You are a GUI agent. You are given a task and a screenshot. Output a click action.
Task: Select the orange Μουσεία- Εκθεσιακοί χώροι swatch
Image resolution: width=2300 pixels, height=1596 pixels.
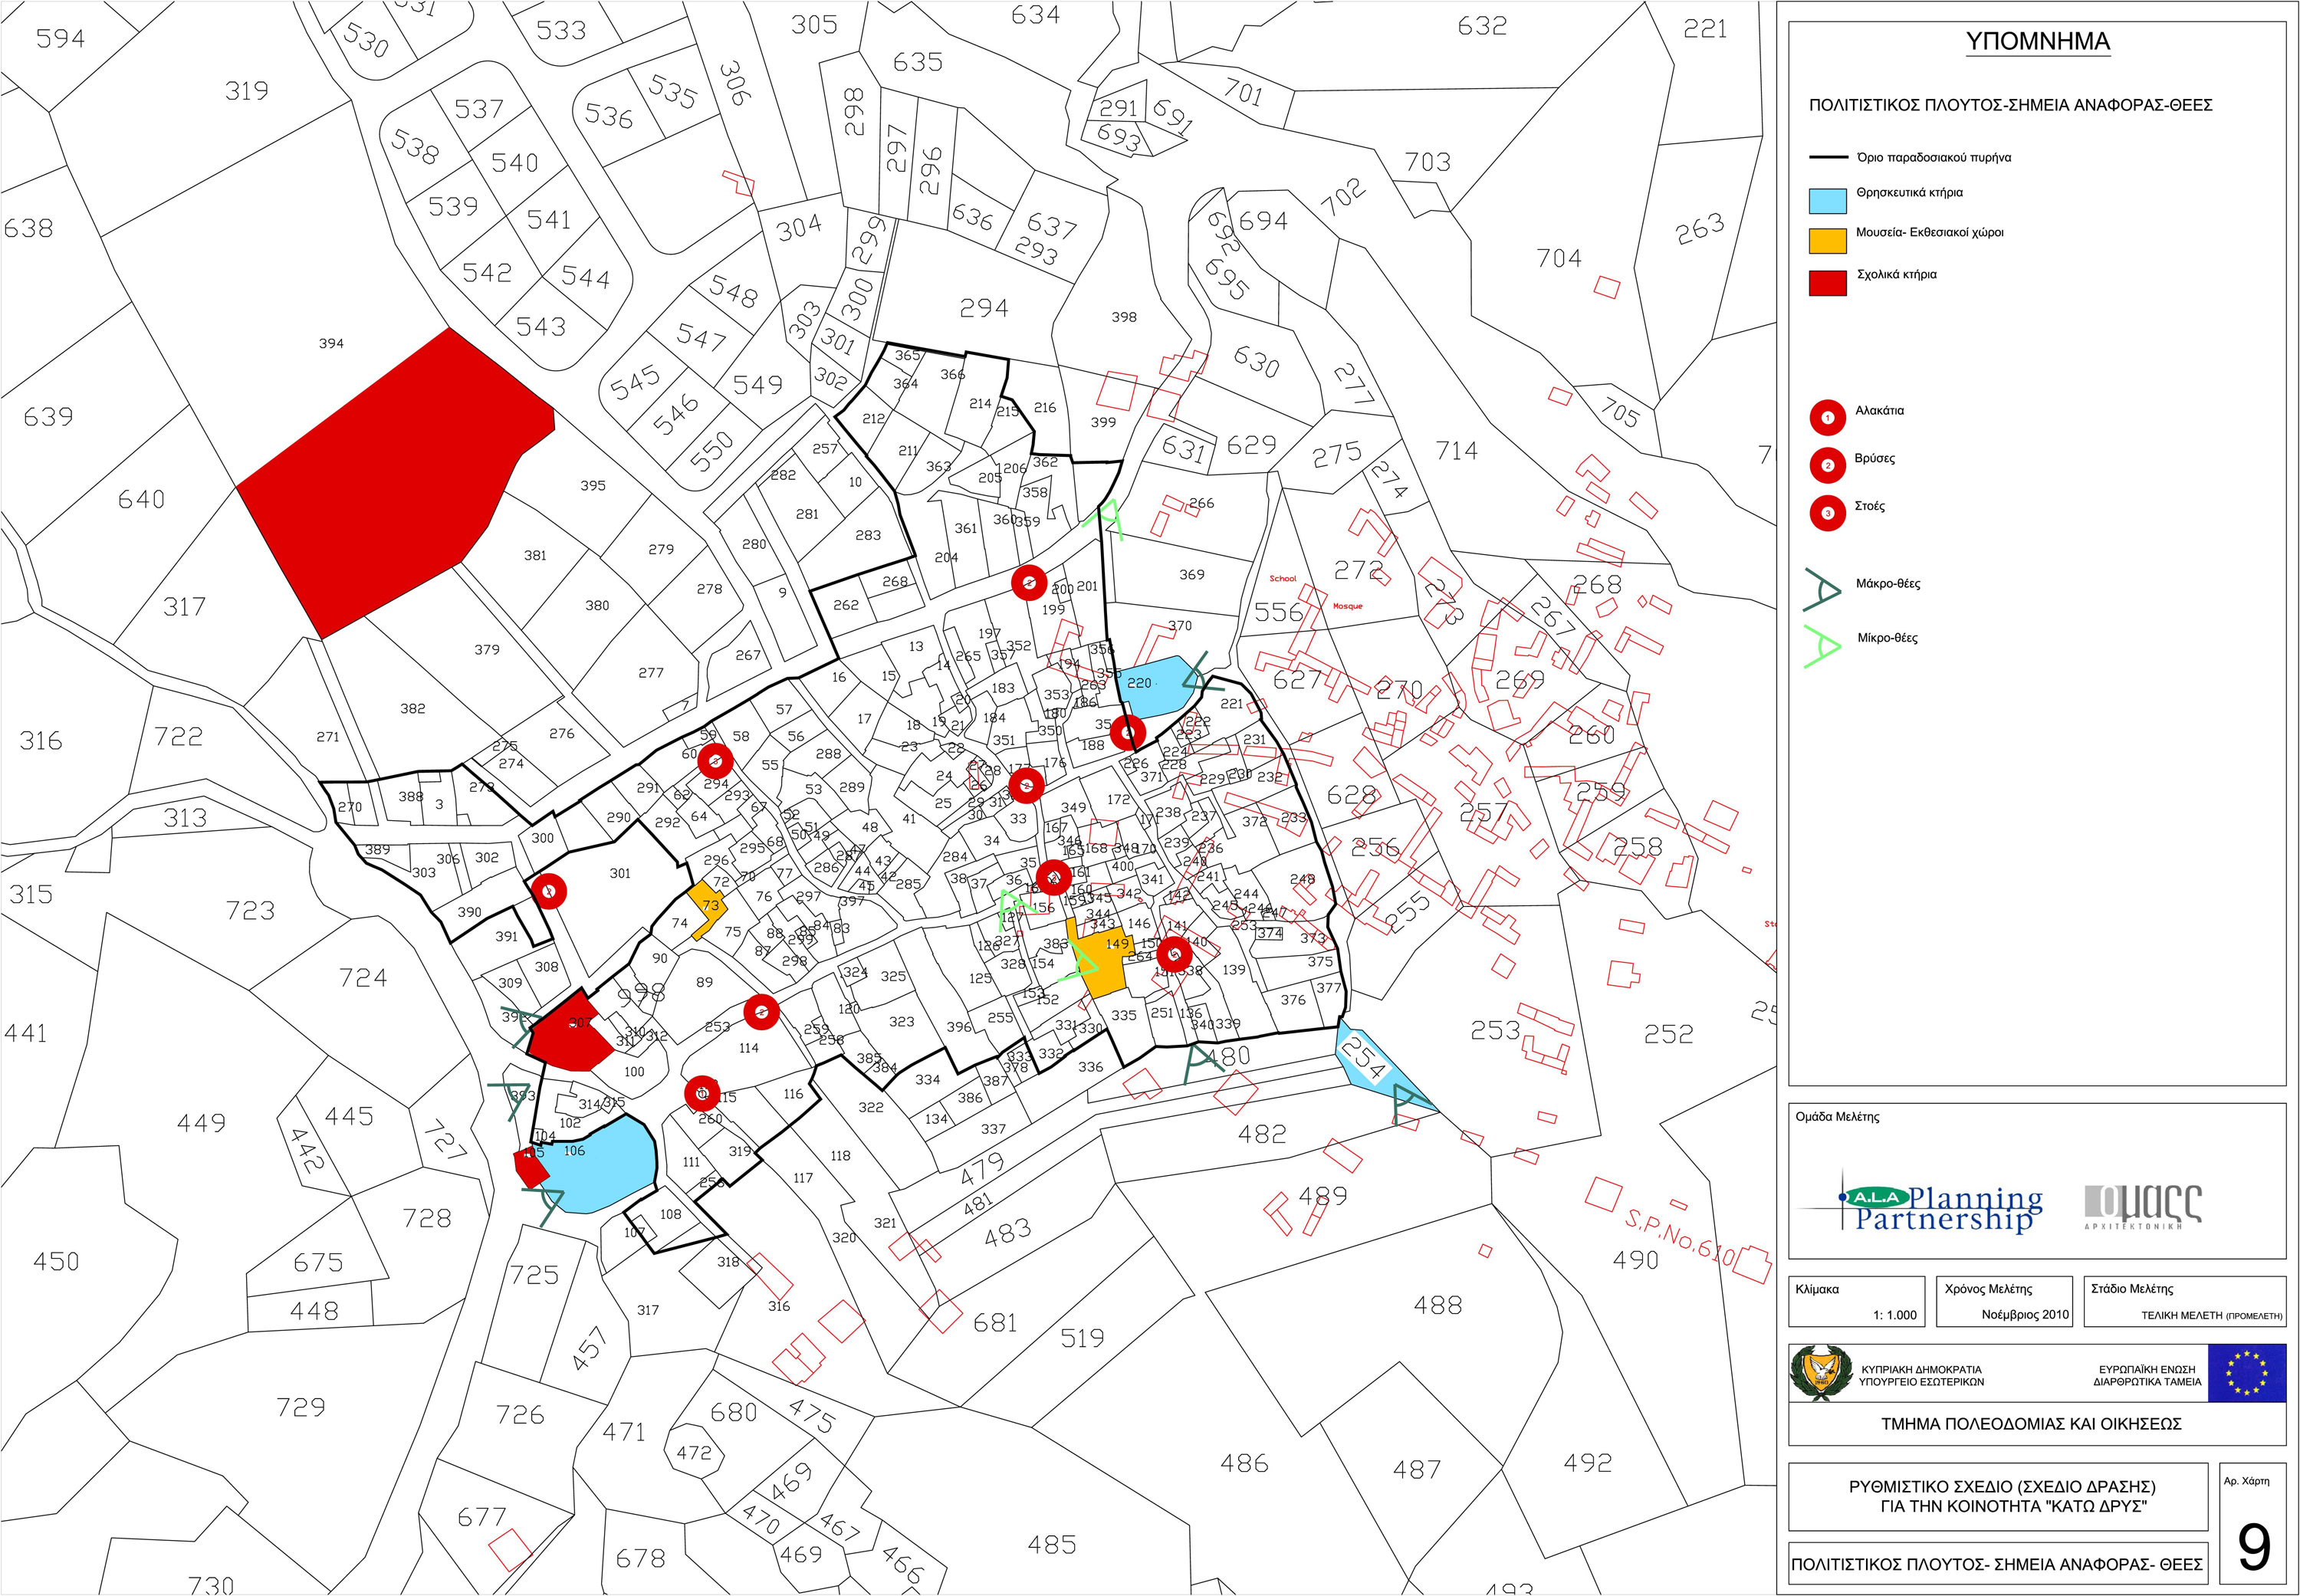click(x=1827, y=241)
